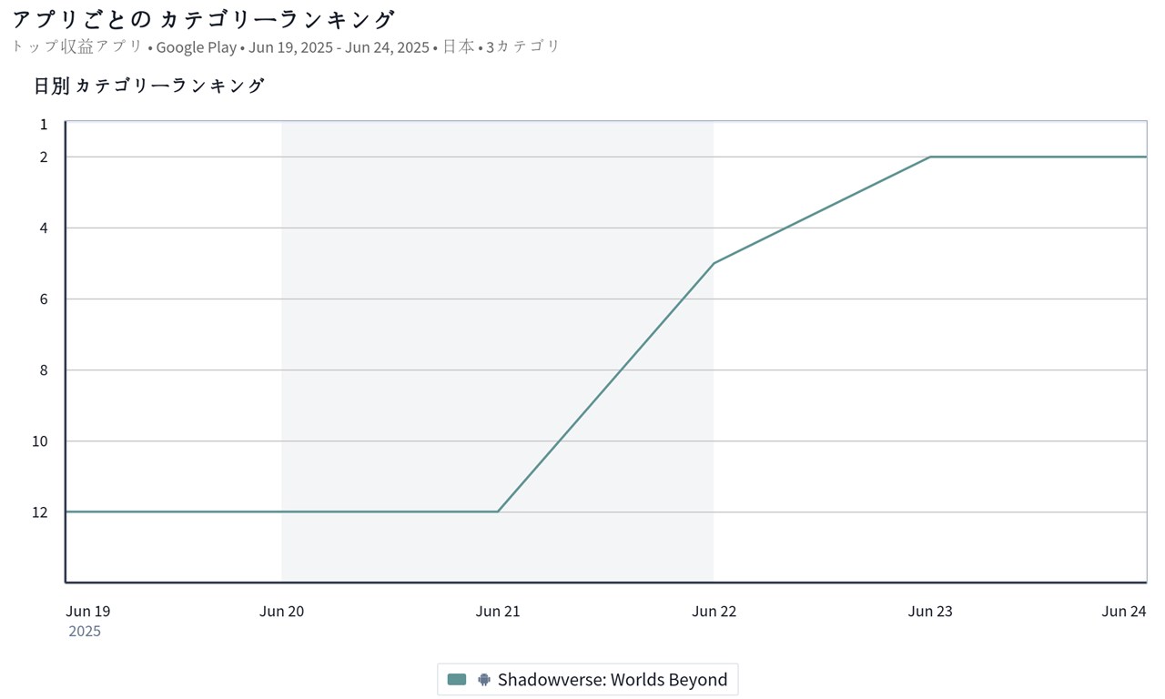Toggle the Shadowverse: Worlds Beyond legend label
This screenshot has width=1165, height=699.
pyautogui.click(x=612, y=679)
